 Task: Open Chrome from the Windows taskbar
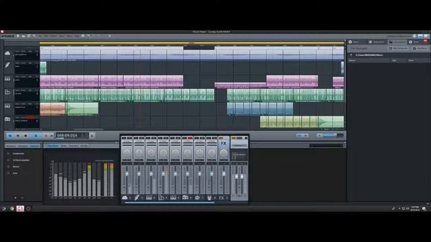pos(12,208)
